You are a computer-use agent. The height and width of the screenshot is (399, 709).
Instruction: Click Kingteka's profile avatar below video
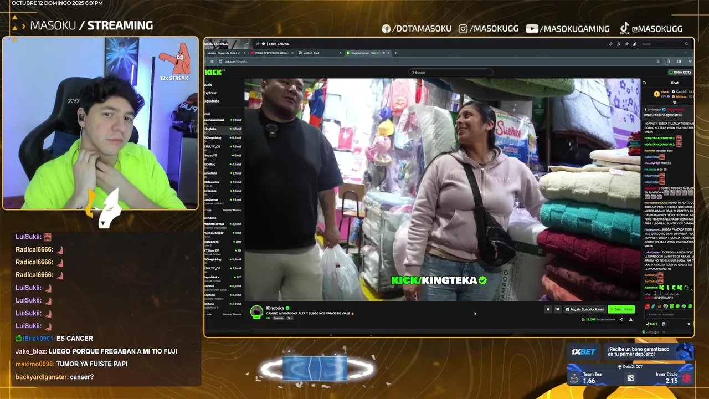pos(256,311)
